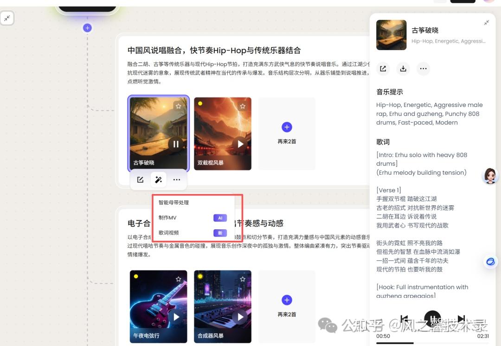Click the edit icon under 古筝破晓 card
501x346 pixels.
(x=141, y=179)
